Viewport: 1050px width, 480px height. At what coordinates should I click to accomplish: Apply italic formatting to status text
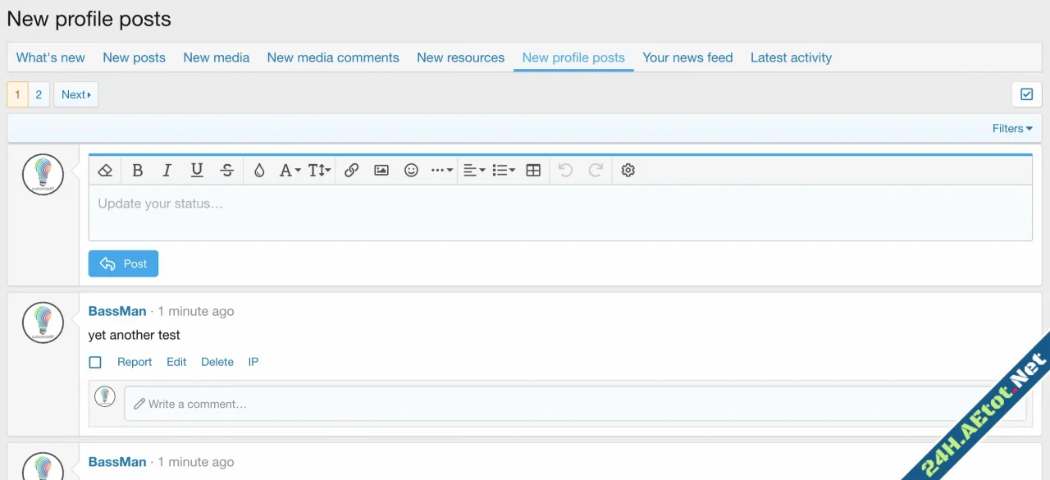click(167, 170)
